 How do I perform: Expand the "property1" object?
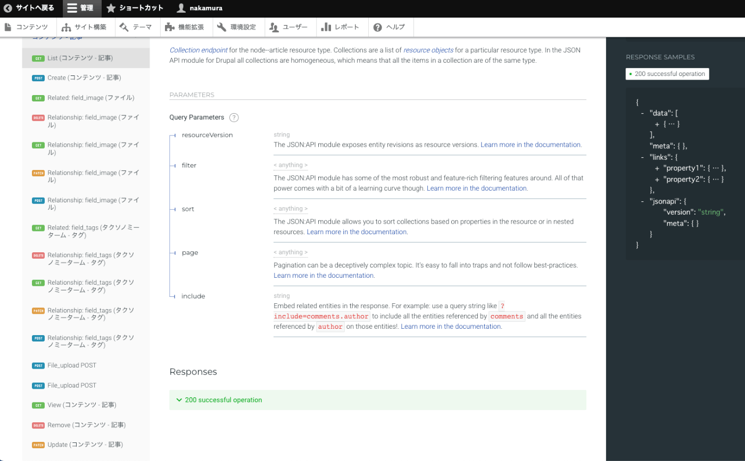coord(658,168)
